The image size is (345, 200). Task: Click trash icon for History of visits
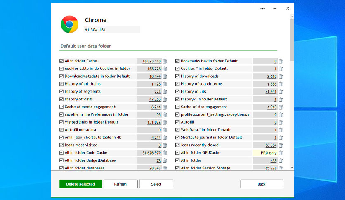click(165, 99)
